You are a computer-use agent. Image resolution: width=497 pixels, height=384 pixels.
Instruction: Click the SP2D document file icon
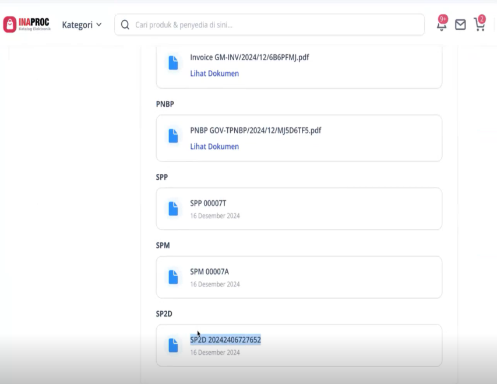point(173,345)
